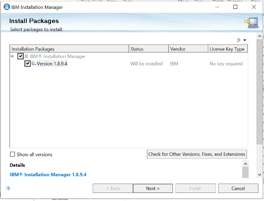Collapse the IBM Installation Manager tree node
The image size is (264, 201).
click(13, 57)
